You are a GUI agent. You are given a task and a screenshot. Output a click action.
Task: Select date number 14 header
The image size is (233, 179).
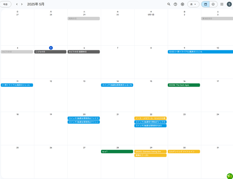(117, 81)
